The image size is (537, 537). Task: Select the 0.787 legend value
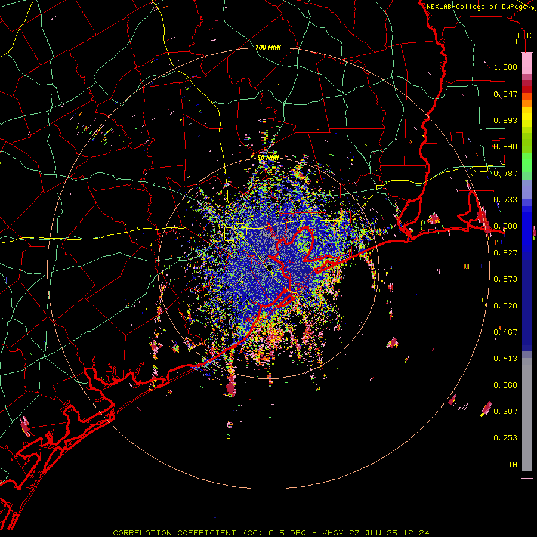pyautogui.click(x=505, y=173)
